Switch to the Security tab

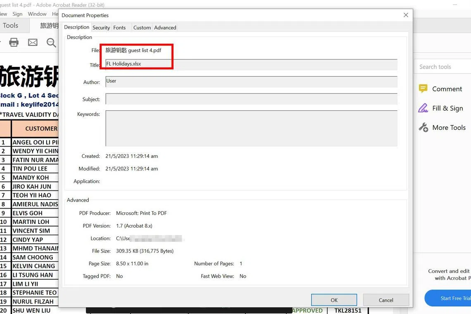(101, 28)
